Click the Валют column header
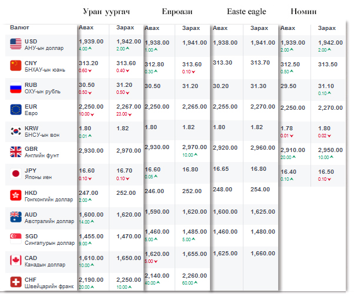Image resolution: width=354 pixels, height=297 pixels. tap(19, 28)
